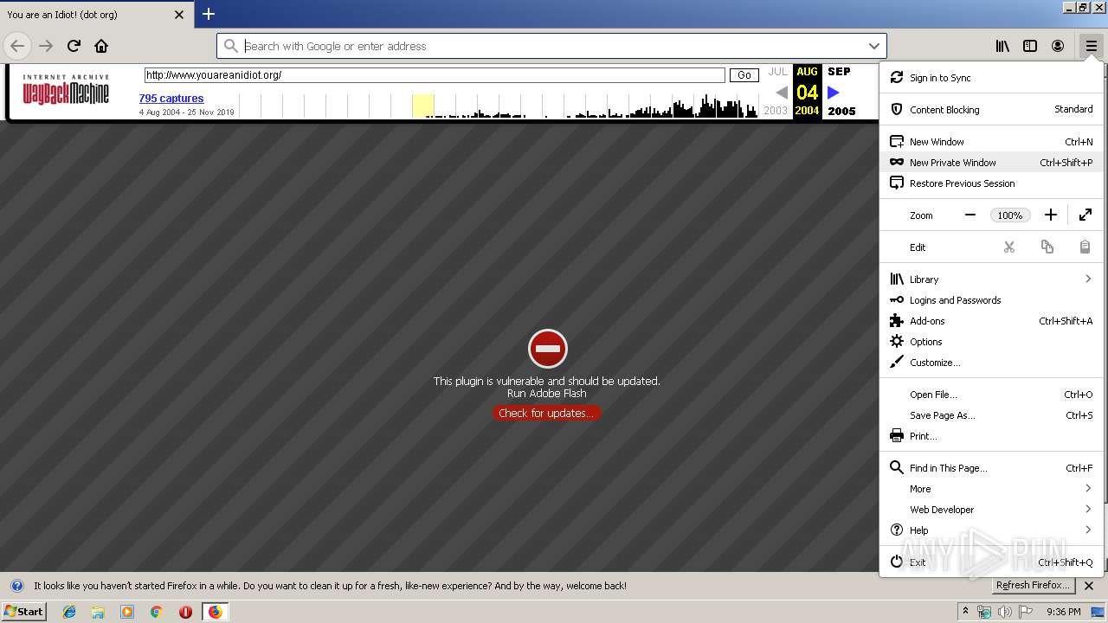1108x623 pixels.
Task: Open Logins and Passwords
Action: pos(991,300)
